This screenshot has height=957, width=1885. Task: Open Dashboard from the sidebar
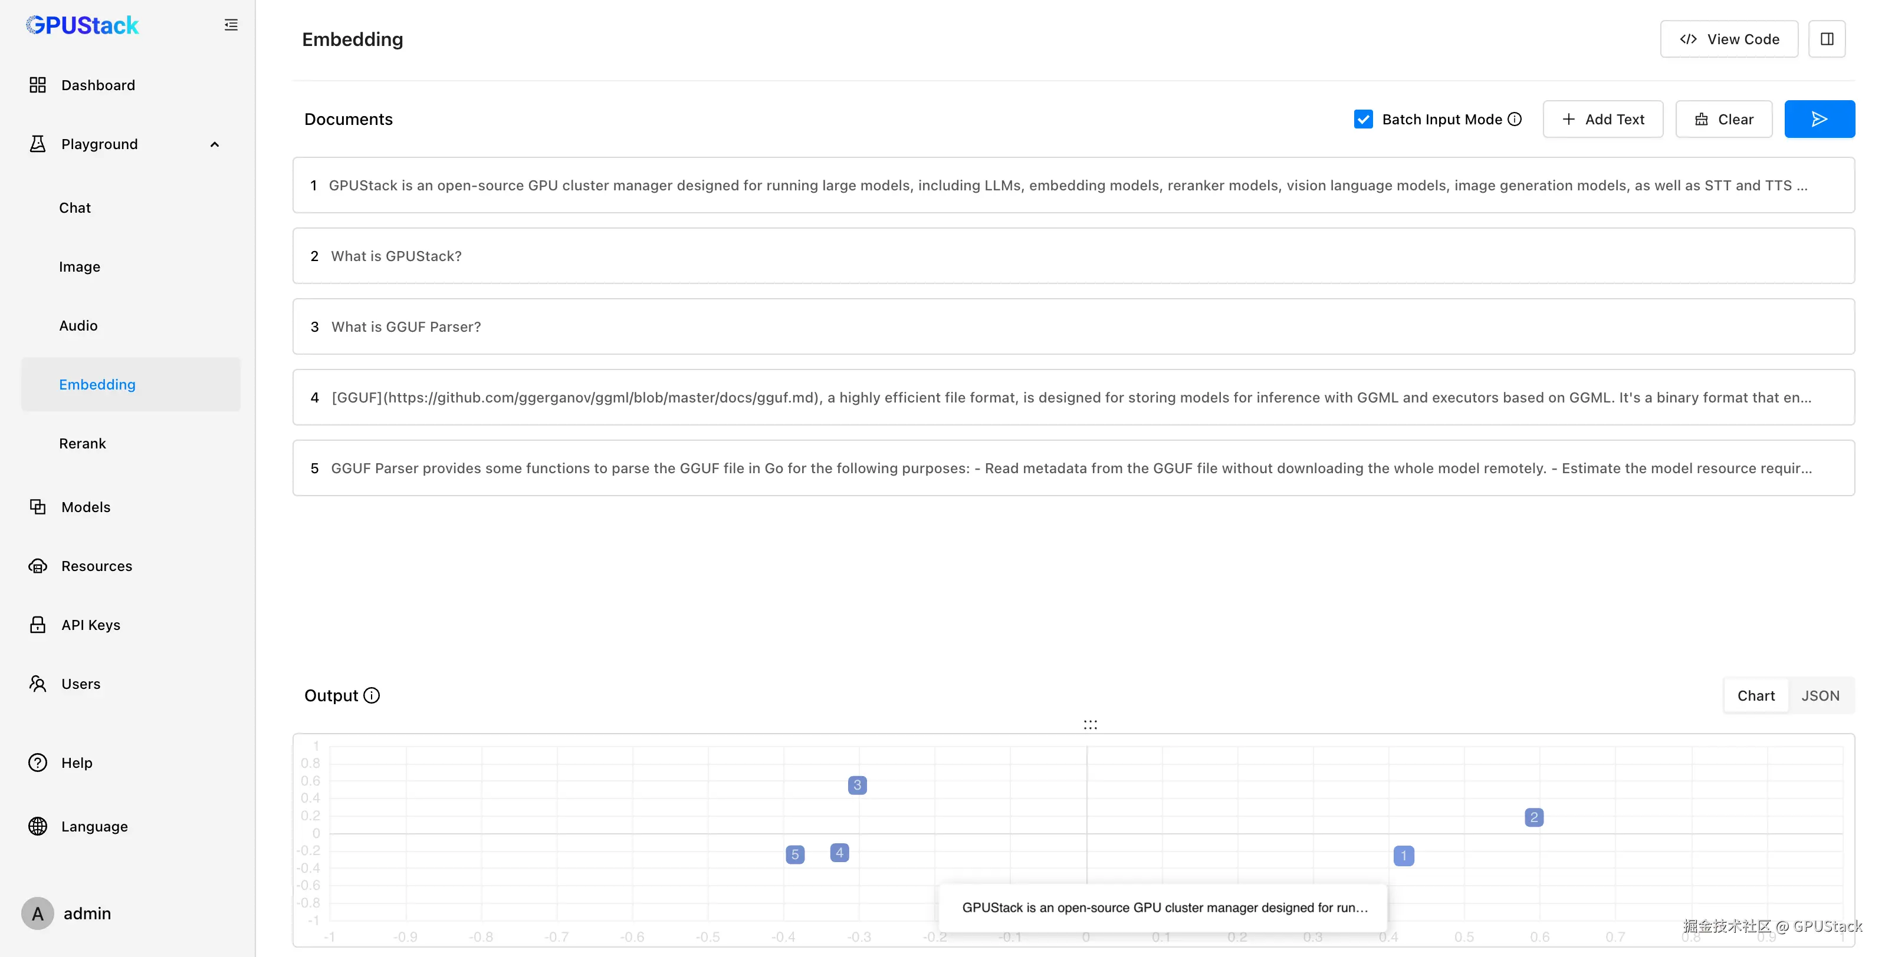coord(98,85)
